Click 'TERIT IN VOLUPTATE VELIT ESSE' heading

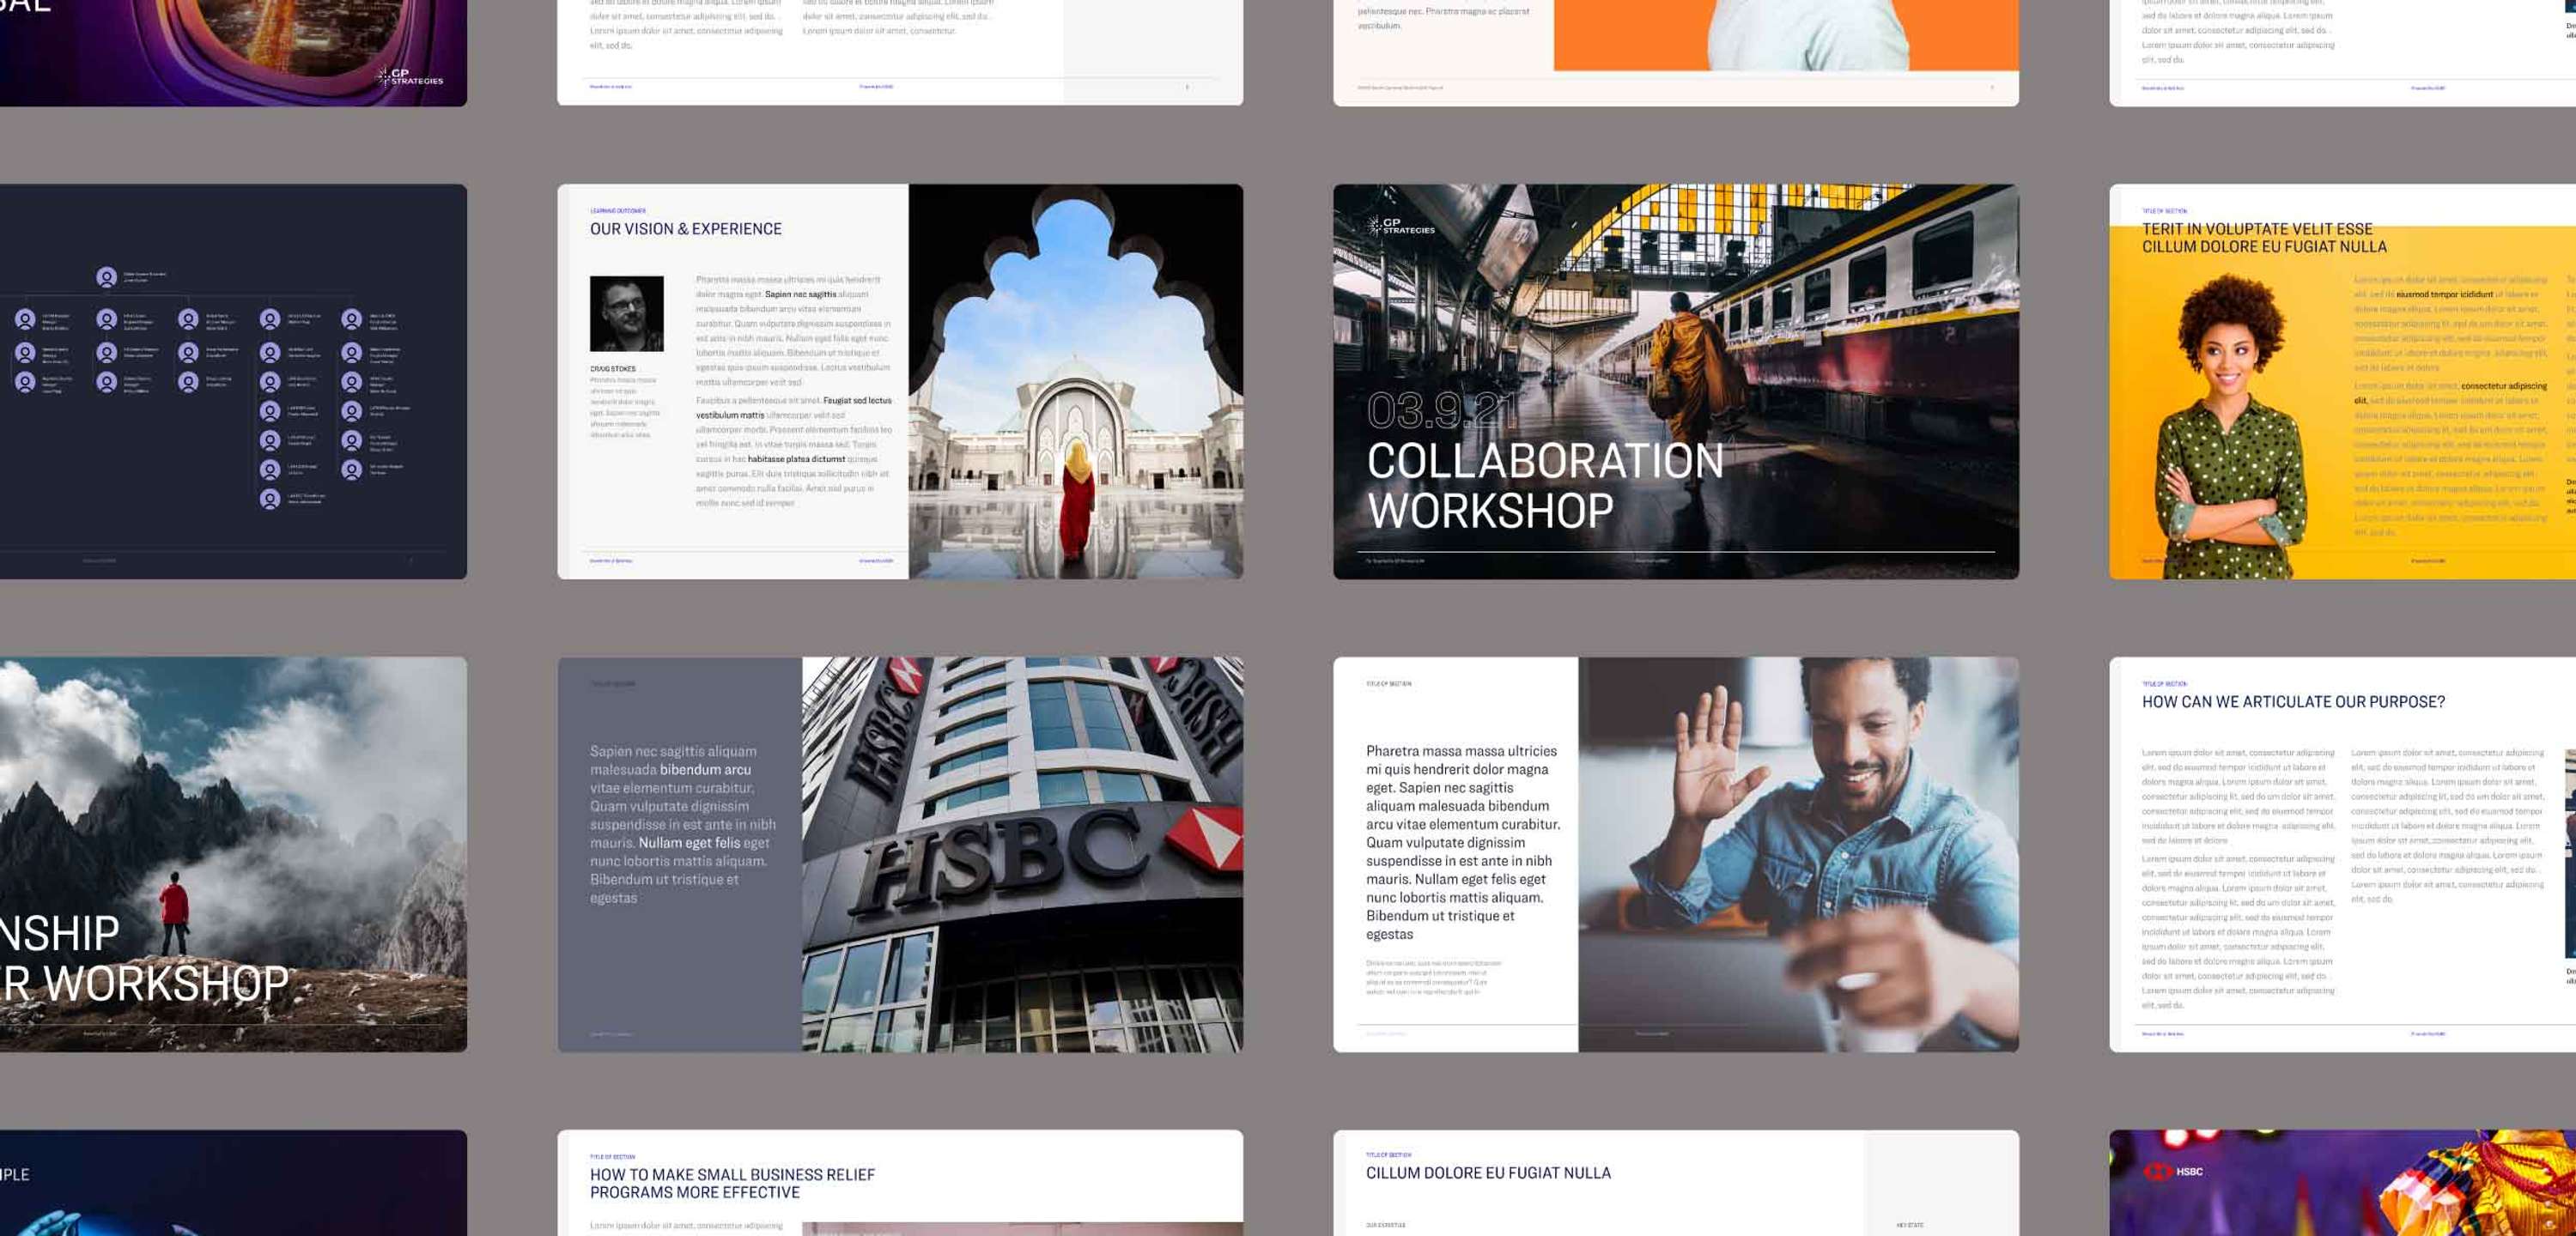pyautogui.click(x=2257, y=229)
